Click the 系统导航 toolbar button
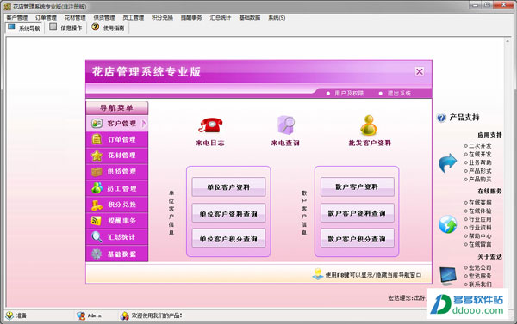 click(24, 28)
